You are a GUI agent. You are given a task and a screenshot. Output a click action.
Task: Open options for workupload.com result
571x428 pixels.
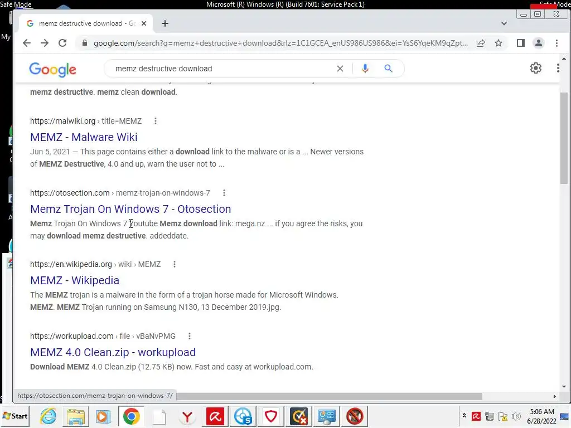point(190,336)
